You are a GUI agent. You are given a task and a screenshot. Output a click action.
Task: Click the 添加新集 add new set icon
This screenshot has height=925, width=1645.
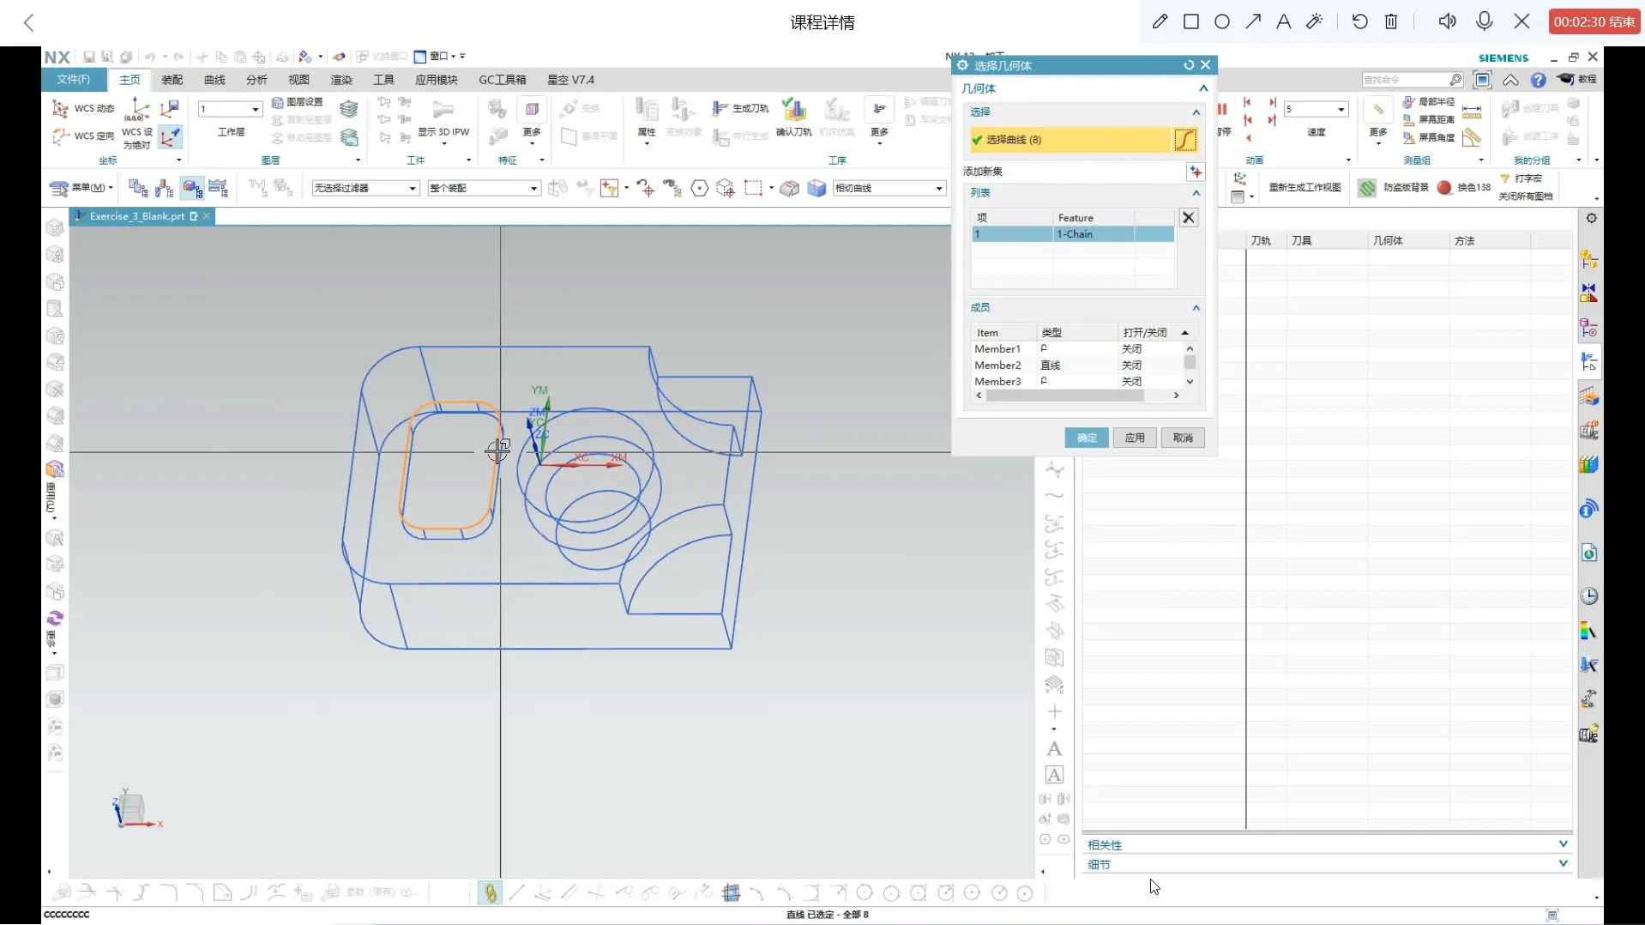[1195, 172]
